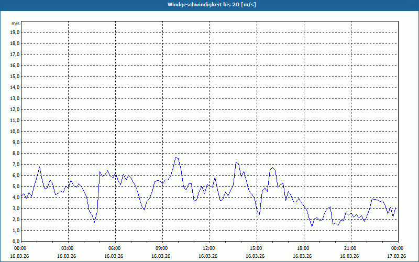The width and height of the screenshot is (419, 262).
Task: Click the sharp dip in the curve before 05:00
Action: (x=95, y=222)
